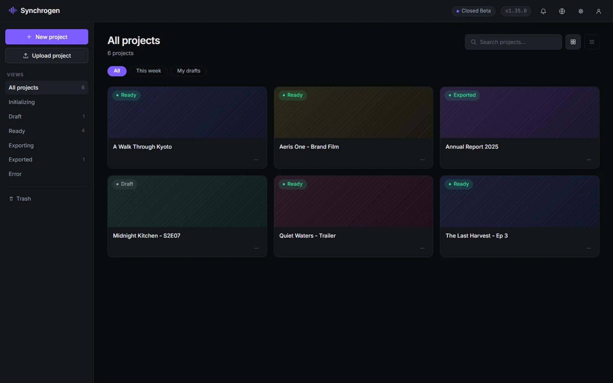The width and height of the screenshot is (613, 383).
Task: Open The Last Harvest - Ep 3 thumbnail
Action: click(x=520, y=201)
